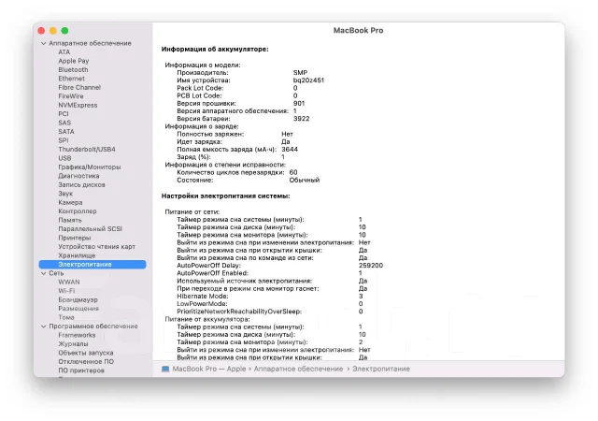Screen dimensions: 598x421
Task: Click 'MacBook Pro — Apple' breadcrumb
Action: coord(209,369)
